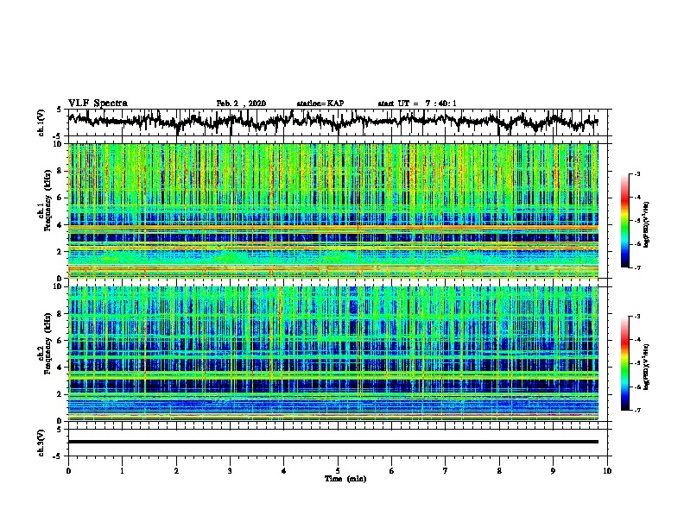Click the "Time (min)" axis label
Screen dimensions: 684x528
click(345, 479)
